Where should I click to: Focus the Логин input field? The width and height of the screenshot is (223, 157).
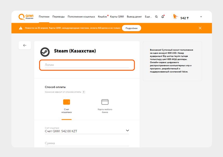tap(87, 65)
